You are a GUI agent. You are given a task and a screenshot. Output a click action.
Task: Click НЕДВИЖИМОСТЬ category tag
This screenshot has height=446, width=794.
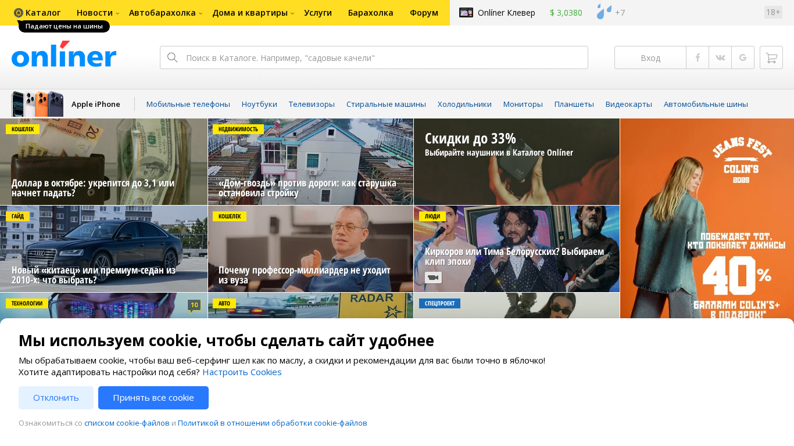(x=238, y=129)
